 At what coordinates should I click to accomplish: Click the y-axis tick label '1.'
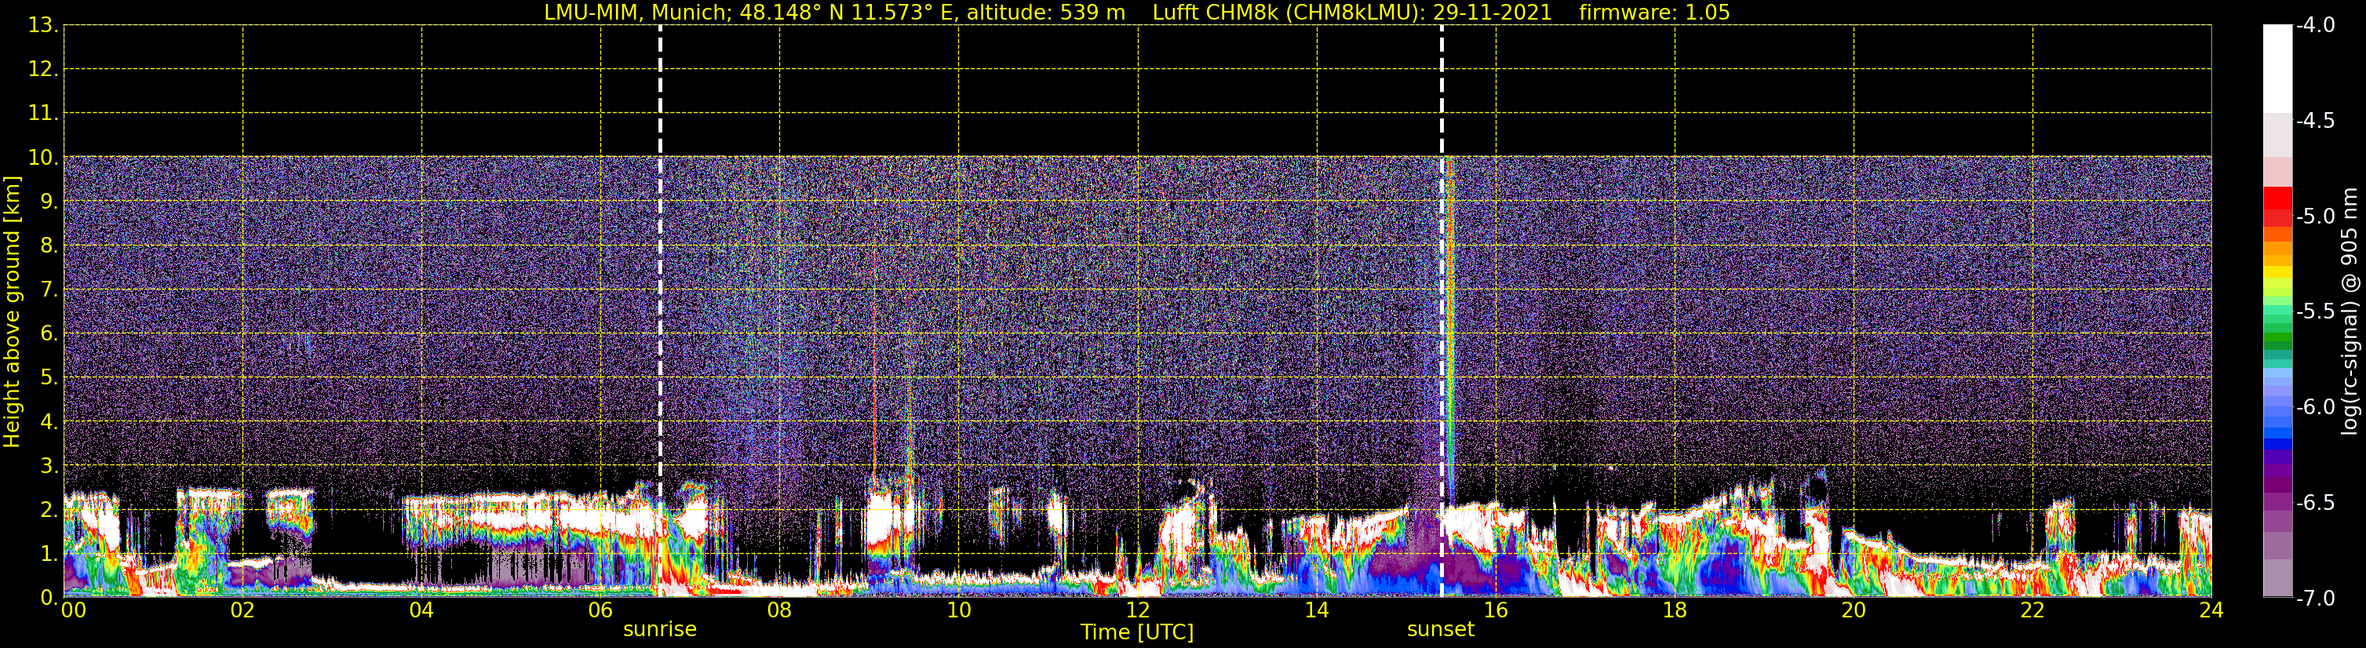click(x=49, y=555)
